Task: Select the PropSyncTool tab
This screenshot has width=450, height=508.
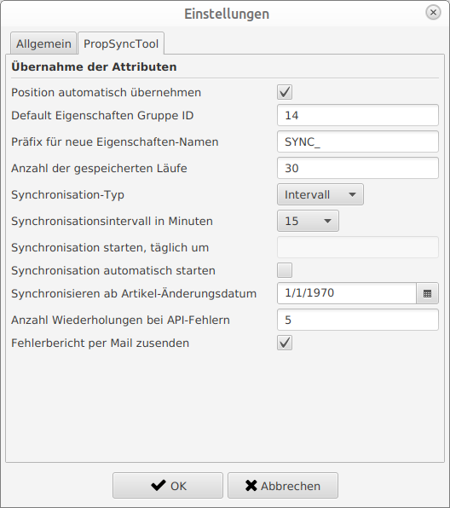Action: tap(121, 43)
